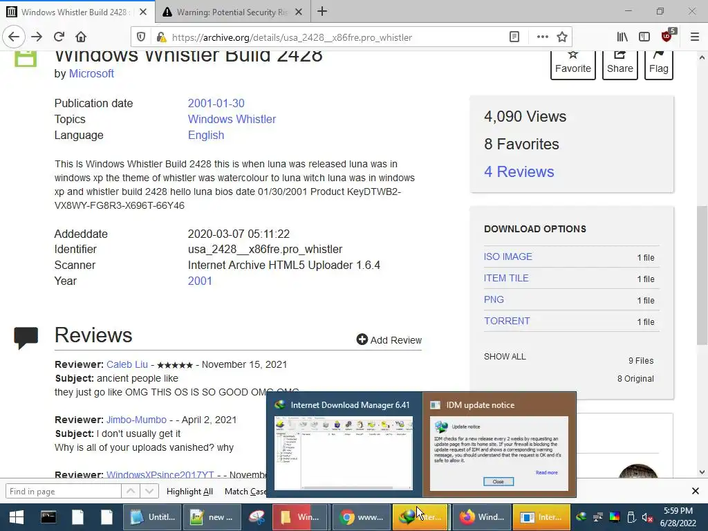The width and height of the screenshot is (708, 531).
Task: Go forward one page
Action: 37,37
